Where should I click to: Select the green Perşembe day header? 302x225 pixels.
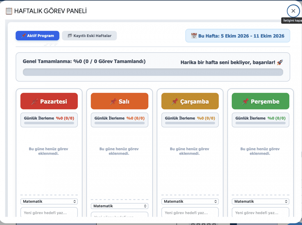[261, 101]
